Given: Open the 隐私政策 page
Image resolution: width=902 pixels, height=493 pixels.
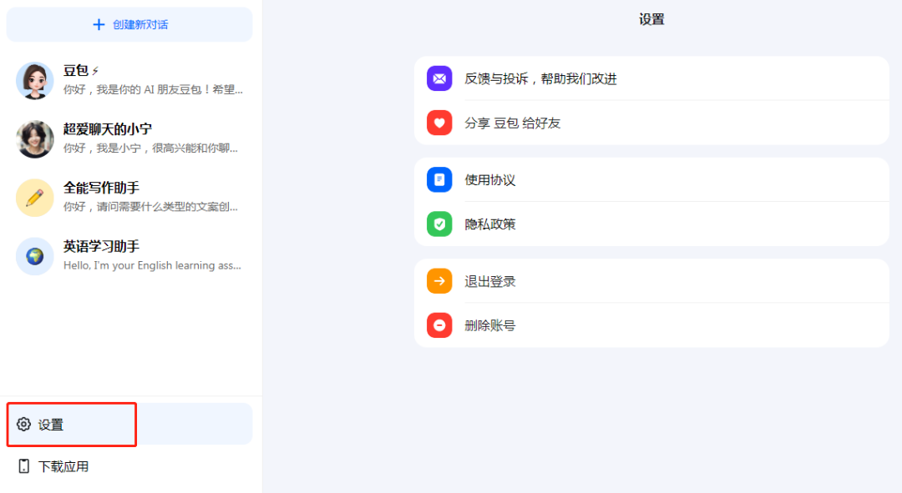Looking at the screenshot, I should 651,224.
